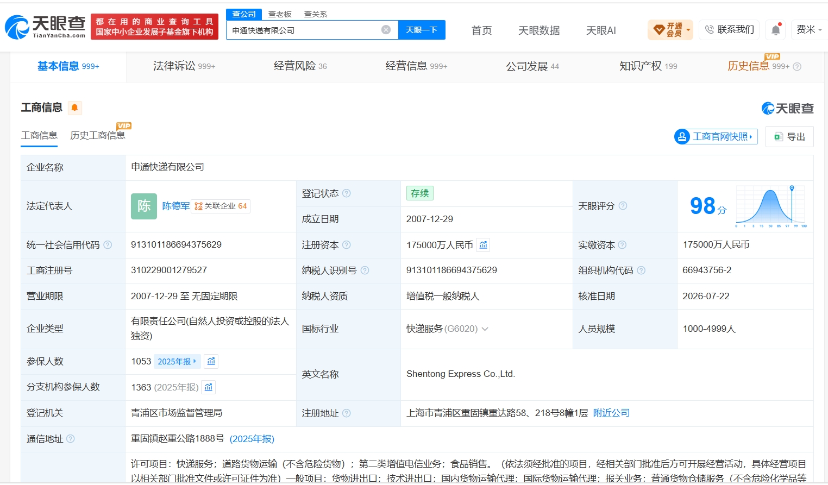This screenshot has width=828, height=485.
Task: Switch to the 经营风险 tab
Action: [x=300, y=66]
